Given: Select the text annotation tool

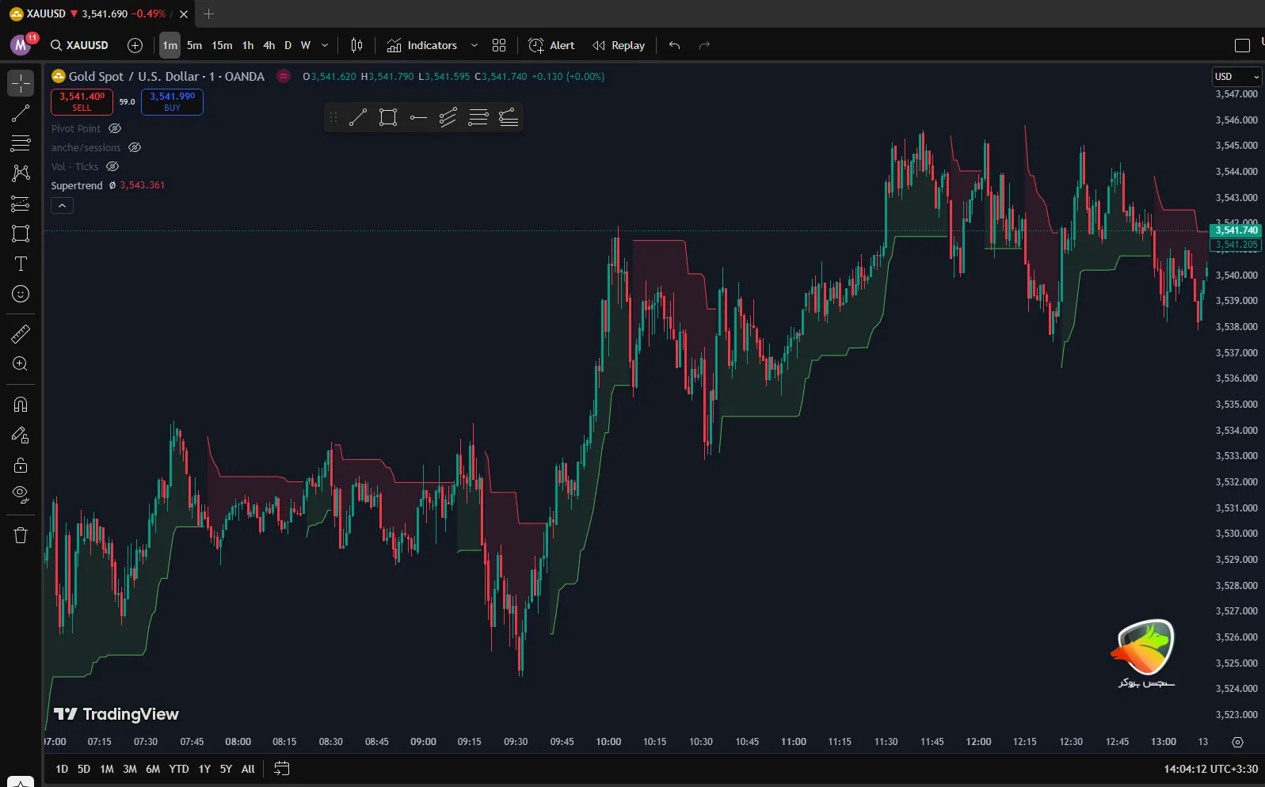Looking at the screenshot, I should (x=21, y=264).
